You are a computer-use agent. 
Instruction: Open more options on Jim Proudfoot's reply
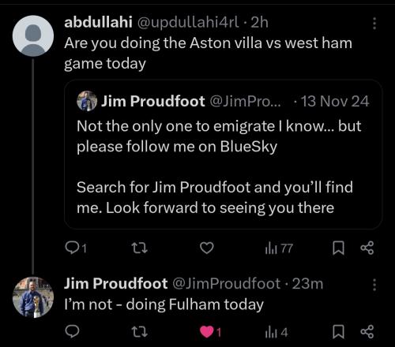[x=374, y=285]
